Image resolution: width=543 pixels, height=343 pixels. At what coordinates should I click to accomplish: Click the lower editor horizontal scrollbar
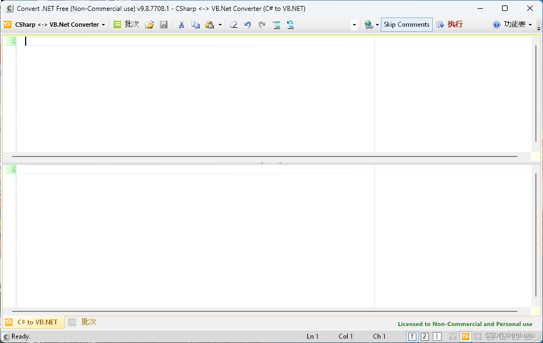point(265,311)
